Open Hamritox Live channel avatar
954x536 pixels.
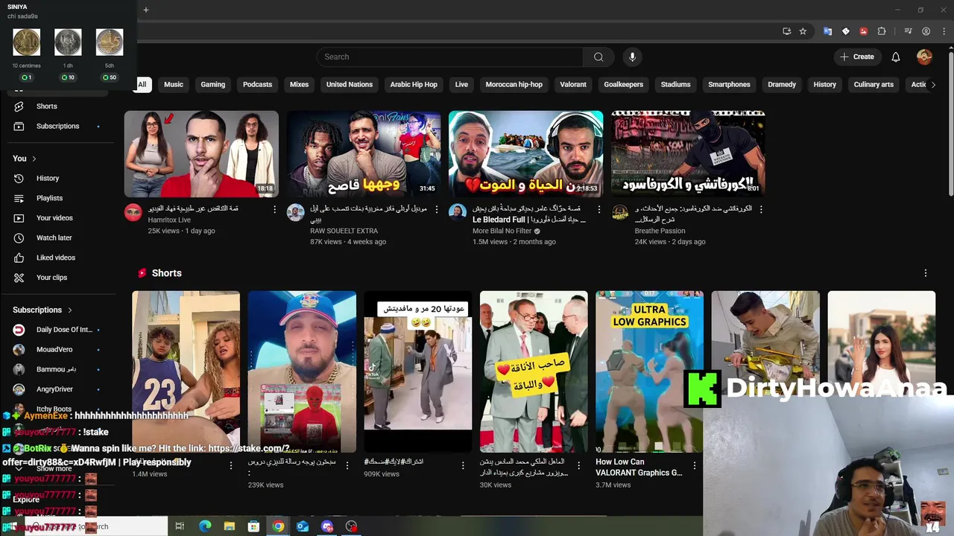(x=133, y=212)
